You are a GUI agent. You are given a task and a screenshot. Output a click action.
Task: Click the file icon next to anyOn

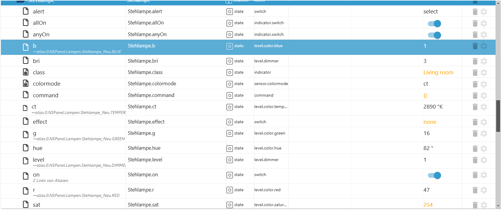pyautogui.click(x=26, y=34)
